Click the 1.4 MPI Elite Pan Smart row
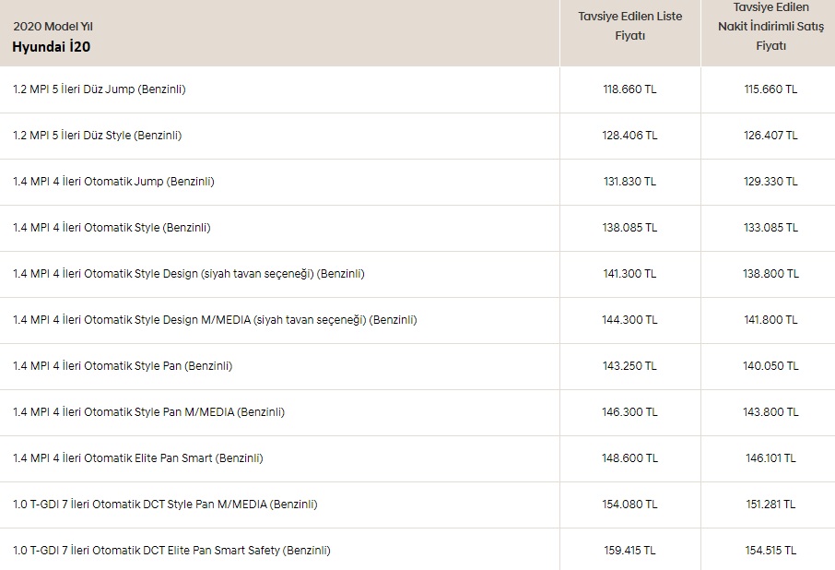 point(138,458)
